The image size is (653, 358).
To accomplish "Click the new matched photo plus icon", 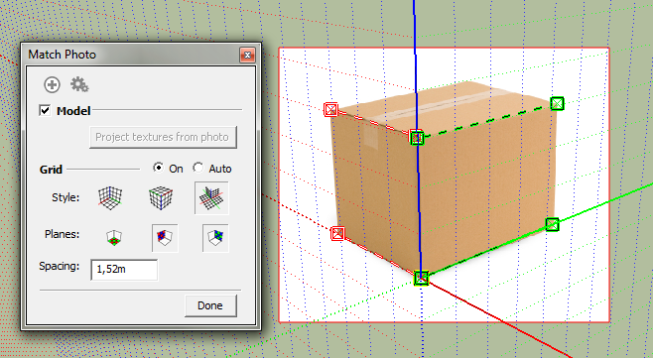I will (52, 85).
